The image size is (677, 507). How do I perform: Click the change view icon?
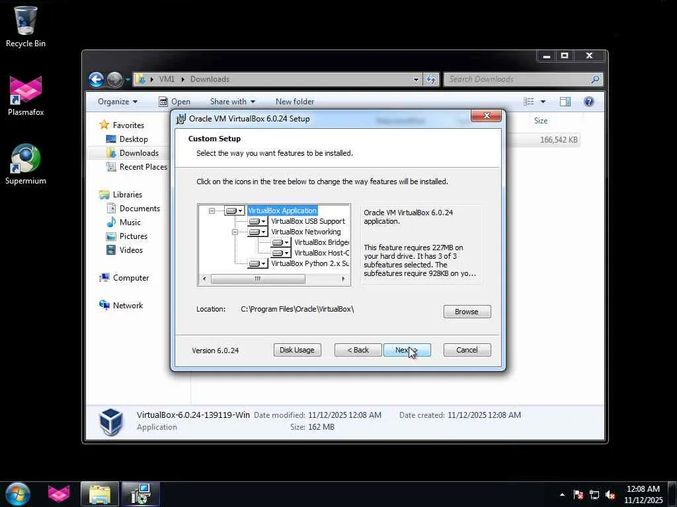[528, 102]
